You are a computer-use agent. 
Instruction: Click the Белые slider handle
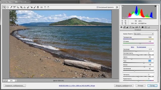click(144, 67)
